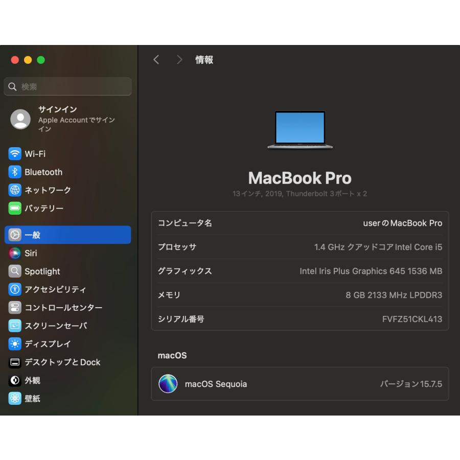
Task: Zoom window with green button
Action: coord(41,60)
